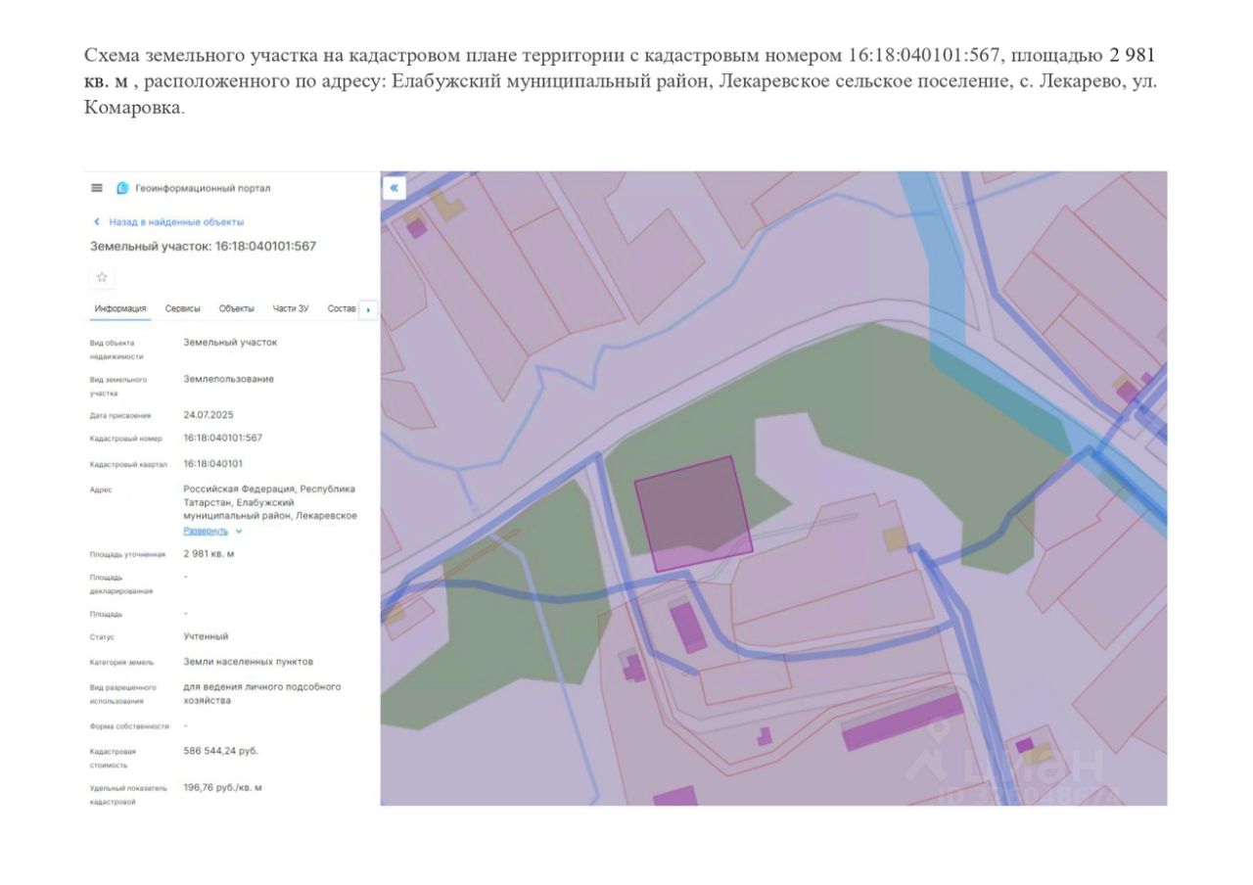Collapse the side panel with double-arrow button

394,187
